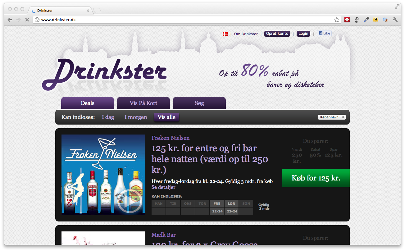Click the address bar URL field
Screen dimensions: 405x251
click(186, 20)
